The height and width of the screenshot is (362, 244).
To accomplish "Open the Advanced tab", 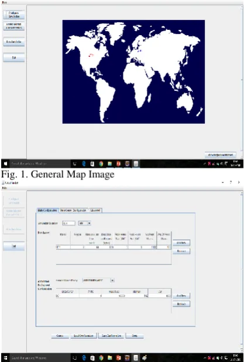I will coord(95,210).
